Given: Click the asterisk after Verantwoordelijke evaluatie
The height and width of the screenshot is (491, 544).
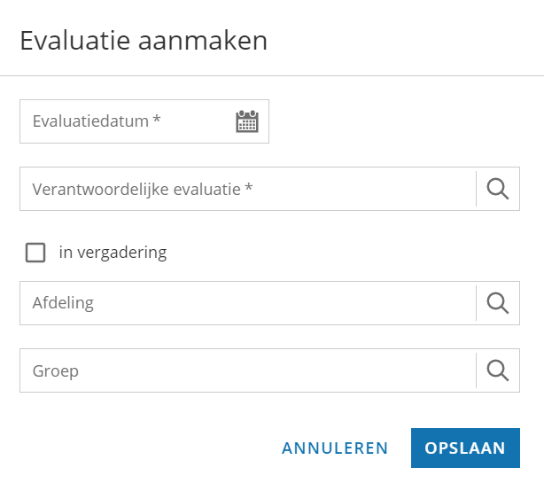Looking at the screenshot, I should point(249,187).
